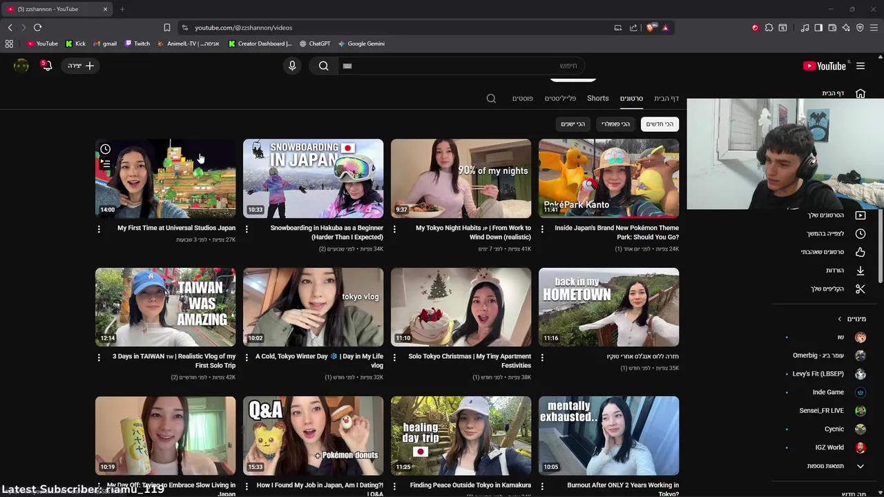Click the YouTube search input field

[x=463, y=66]
